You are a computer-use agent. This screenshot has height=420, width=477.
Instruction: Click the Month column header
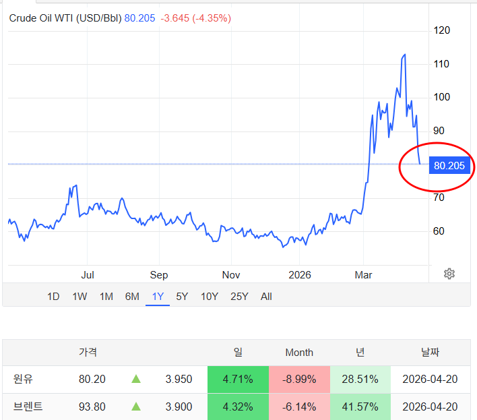(299, 352)
